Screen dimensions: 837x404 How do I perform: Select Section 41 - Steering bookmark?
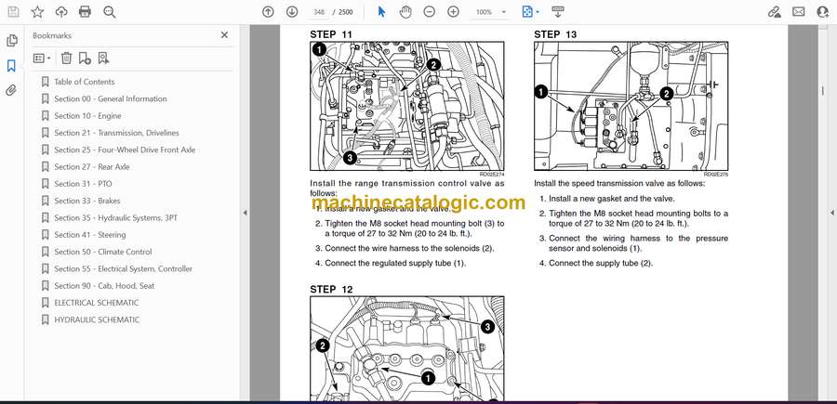click(x=89, y=235)
